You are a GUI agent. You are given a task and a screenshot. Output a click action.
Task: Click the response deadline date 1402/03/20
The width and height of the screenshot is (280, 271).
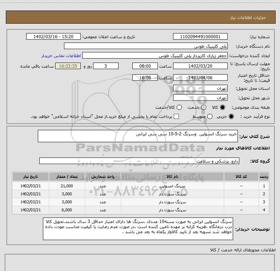coord(200,66)
